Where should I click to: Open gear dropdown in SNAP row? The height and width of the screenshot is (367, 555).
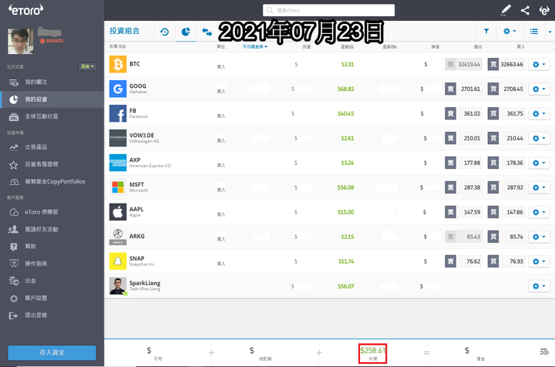click(x=539, y=261)
